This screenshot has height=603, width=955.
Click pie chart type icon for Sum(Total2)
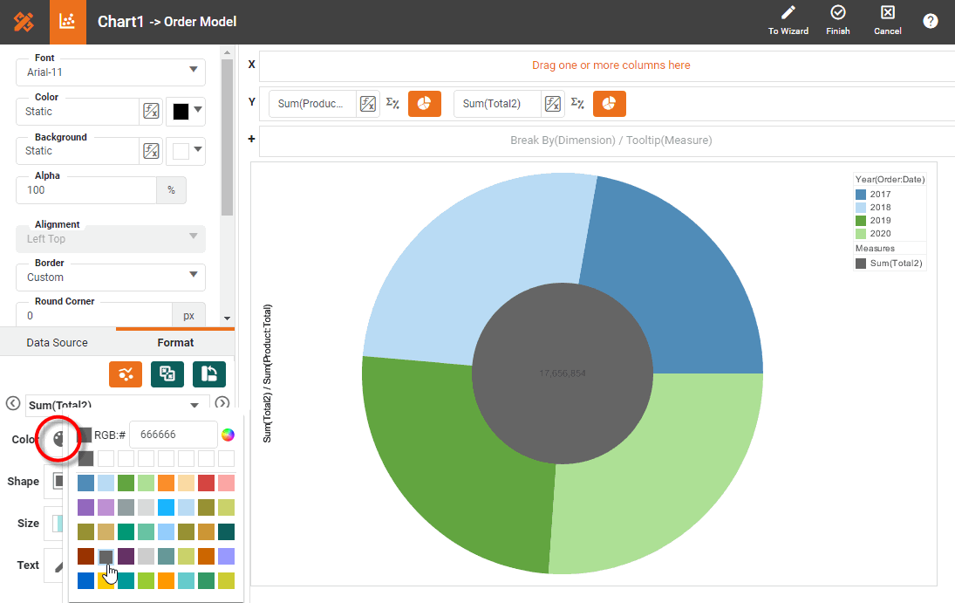(610, 104)
